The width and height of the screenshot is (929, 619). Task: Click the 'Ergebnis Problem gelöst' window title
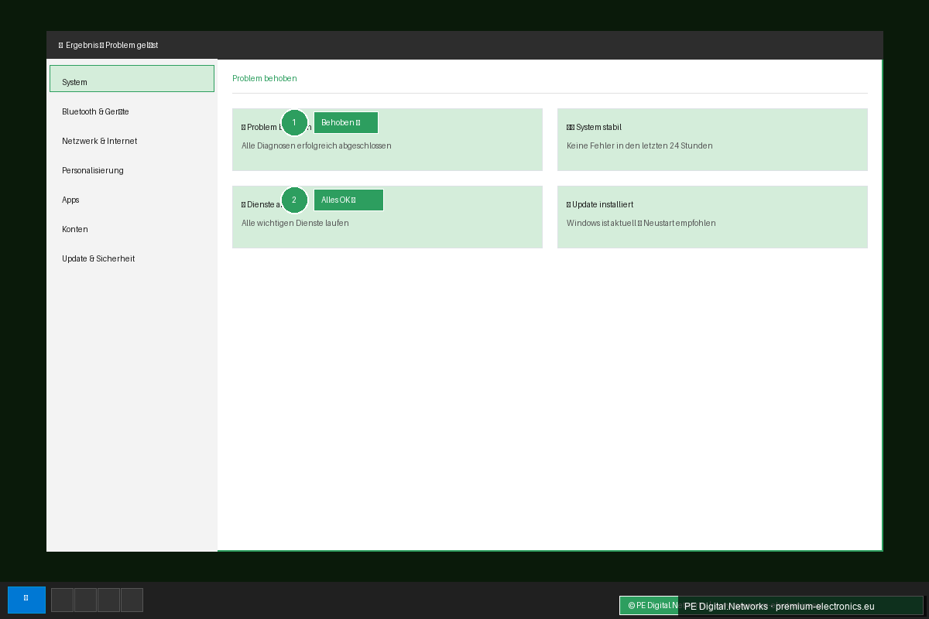pyautogui.click(x=108, y=45)
